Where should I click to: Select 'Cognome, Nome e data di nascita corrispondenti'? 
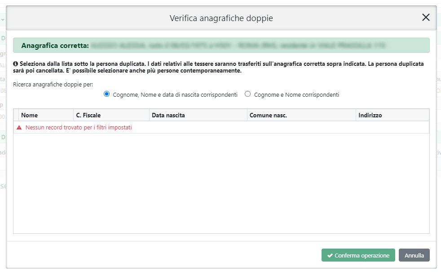tap(106, 94)
